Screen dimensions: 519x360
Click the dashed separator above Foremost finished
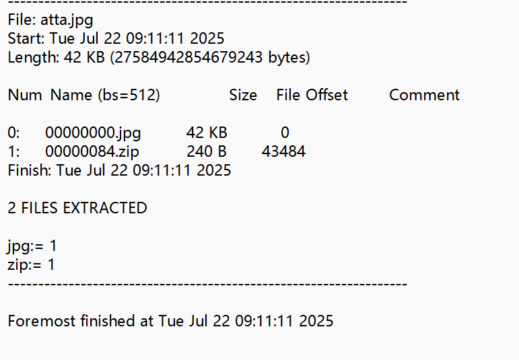click(x=207, y=284)
